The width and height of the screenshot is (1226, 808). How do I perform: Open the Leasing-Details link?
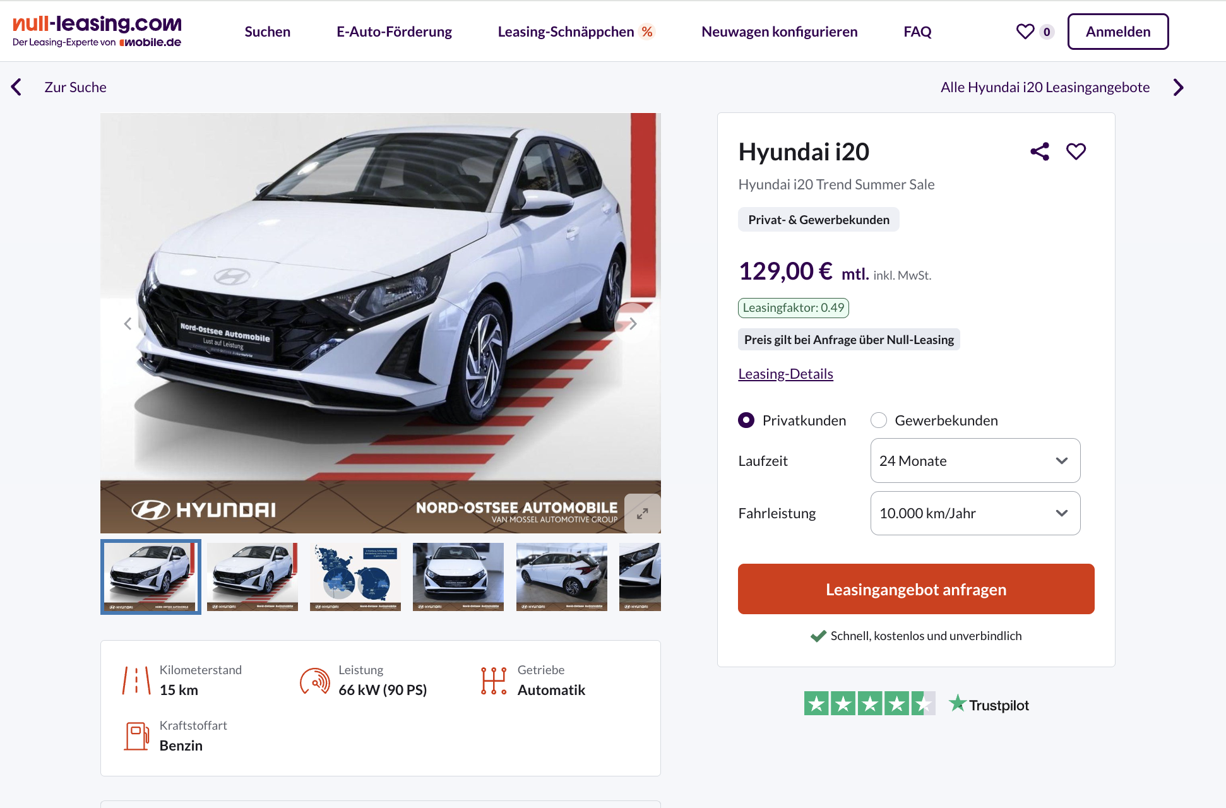coord(786,374)
